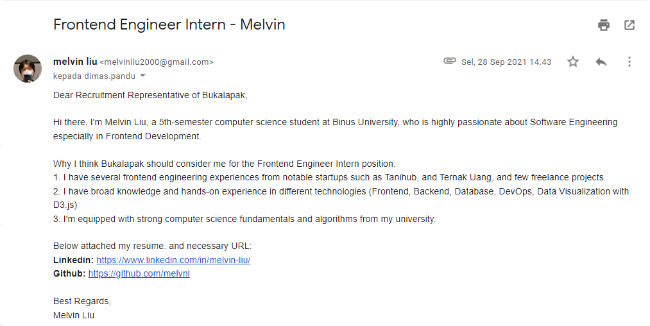
Task: Click the Melvin Liu signature at bottom
Action: click(x=74, y=315)
